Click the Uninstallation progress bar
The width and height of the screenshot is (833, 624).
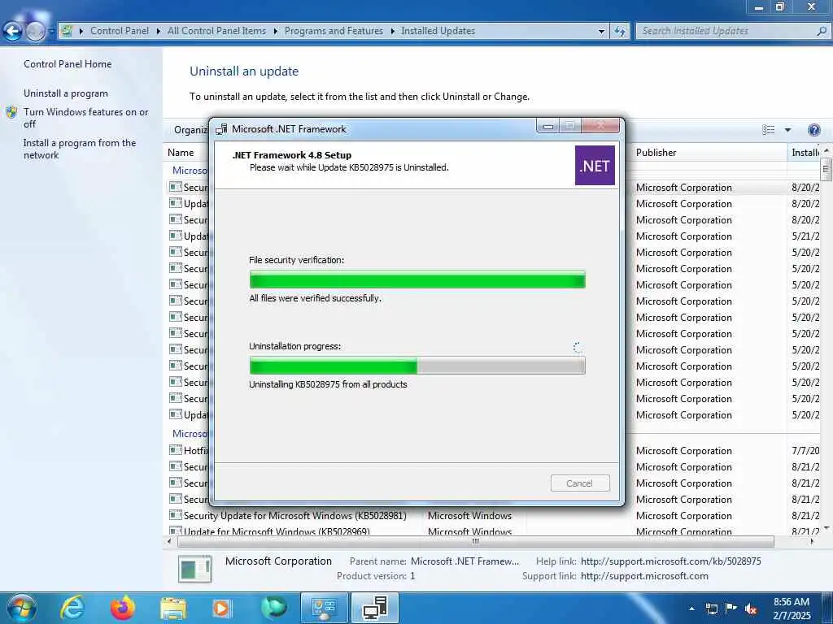point(417,366)
